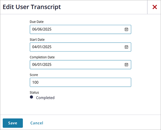Open the Completion Date calendar picker
The height and width of the screenshot is (130, 161).
(x=126, y=65)
